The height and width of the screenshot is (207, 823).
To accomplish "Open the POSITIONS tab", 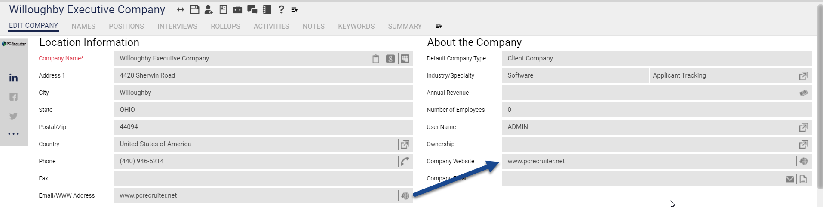I will pyautogui.click(x=126, y=26).
